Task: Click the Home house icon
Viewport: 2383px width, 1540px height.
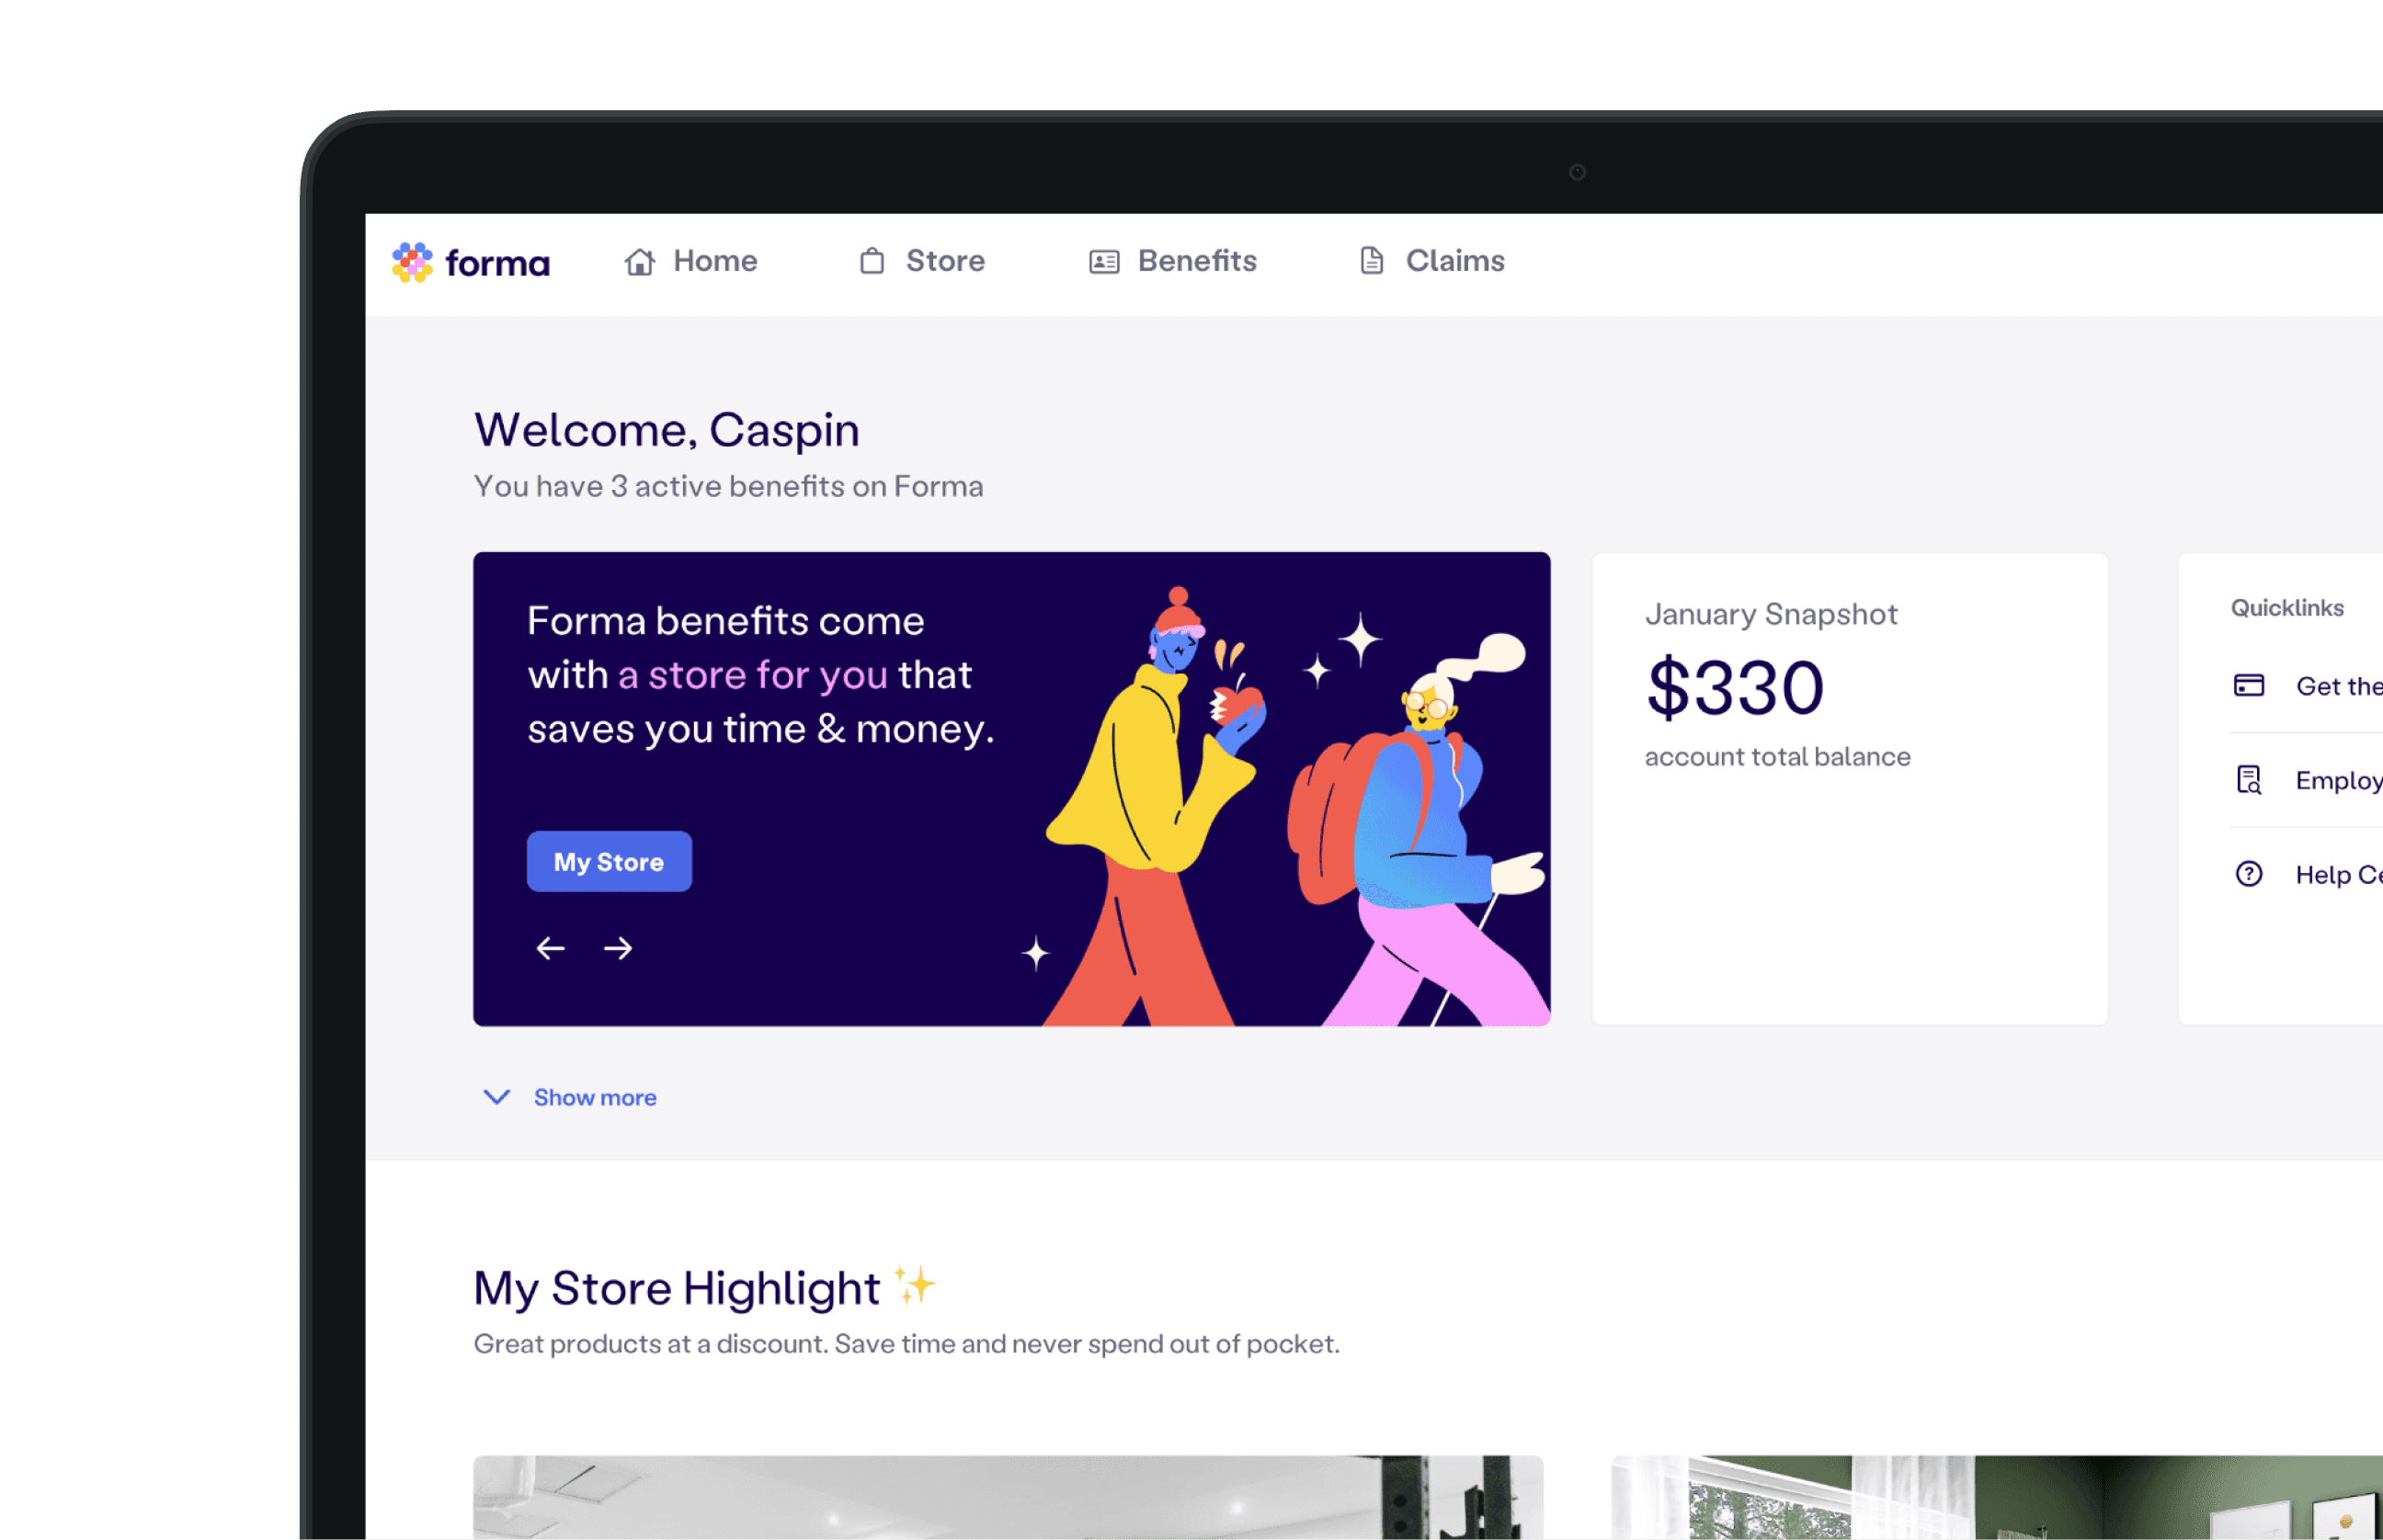Action: 639,262
